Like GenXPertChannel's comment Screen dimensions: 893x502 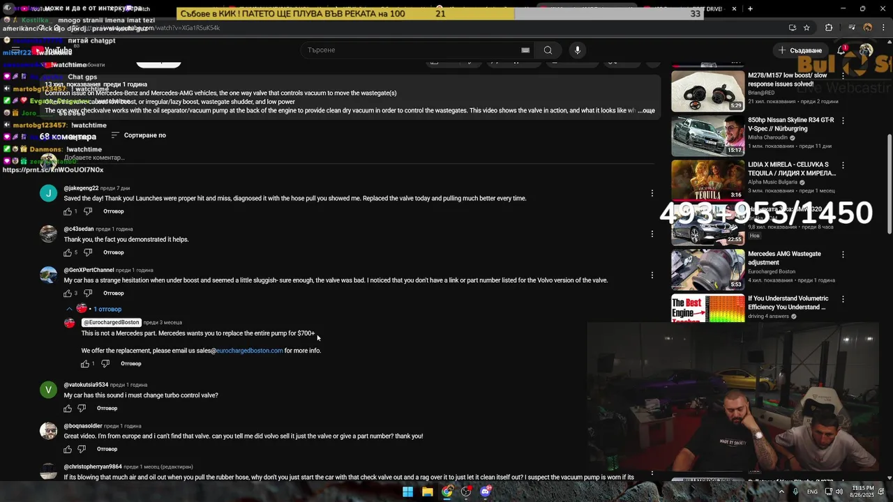coord(68,294)
